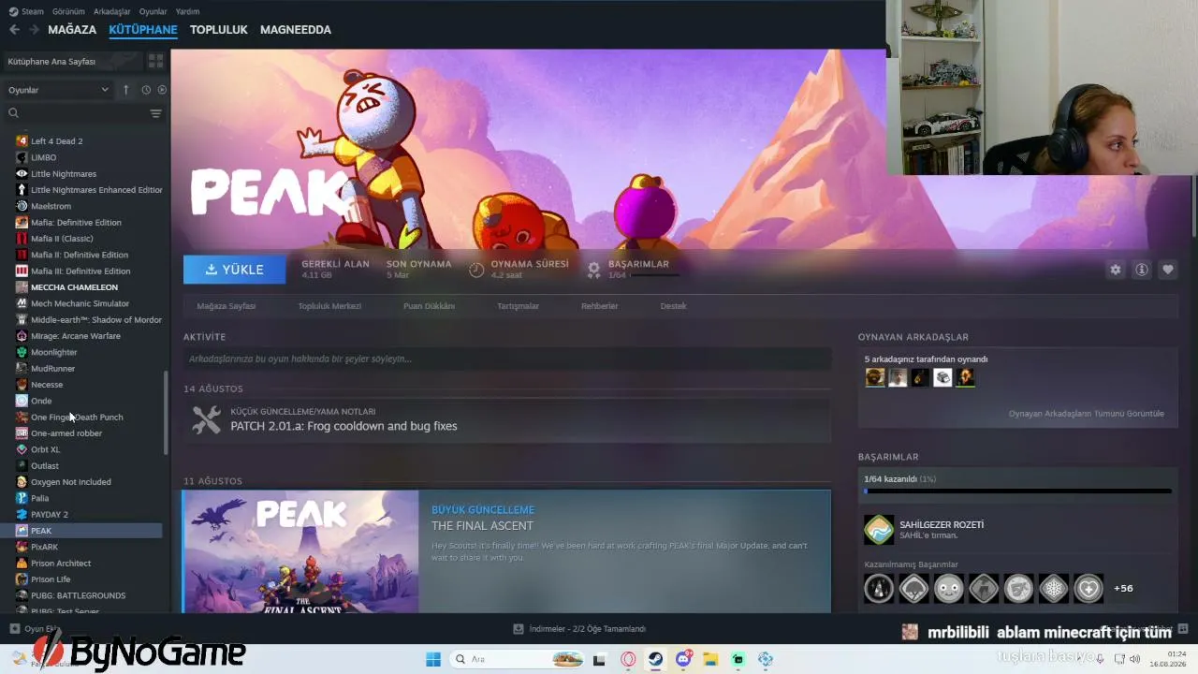Screen dimensions: 1198x674
Task: Open Tartışmalar link
Action: (x=518, y=306)
